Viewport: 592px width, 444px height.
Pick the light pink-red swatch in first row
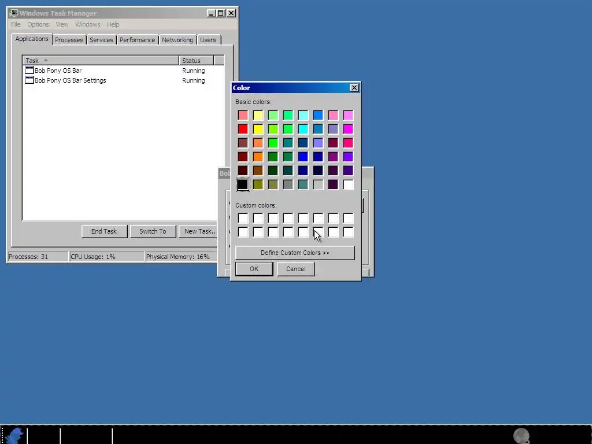point(243,115)
